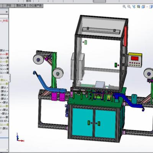Screen dimensions: 153x153
Task: Open the tab between 评估 and 办公室产品
Action: 21,6
